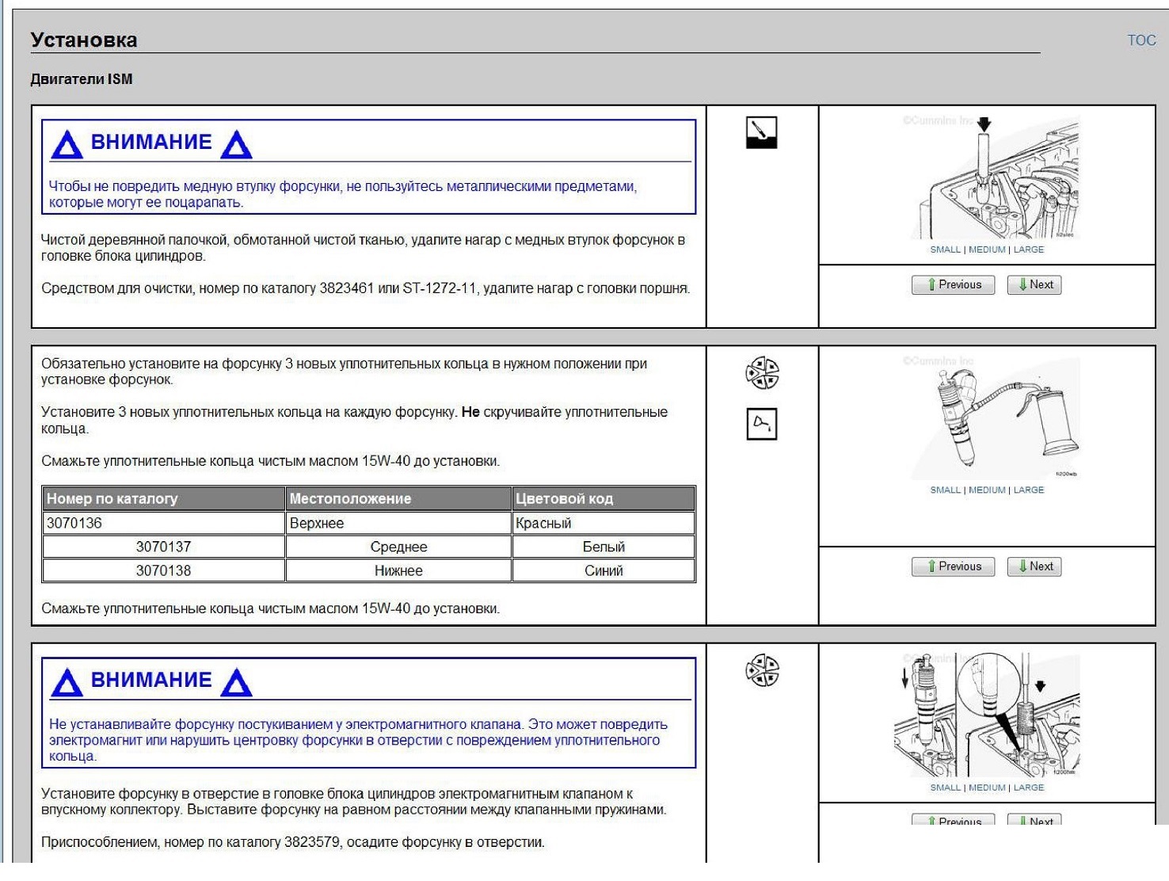Open the injector seating illustration thumbnail
The height and width of the screenshot is (881, 1169).
987,715
